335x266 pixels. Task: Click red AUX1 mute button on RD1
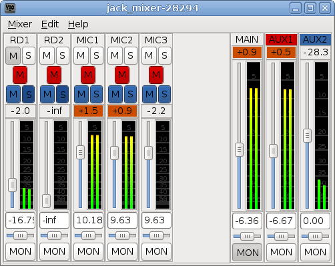20,75
